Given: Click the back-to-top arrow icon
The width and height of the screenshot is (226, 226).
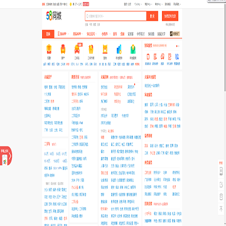Looking at the screenshot, I should 221,208.
